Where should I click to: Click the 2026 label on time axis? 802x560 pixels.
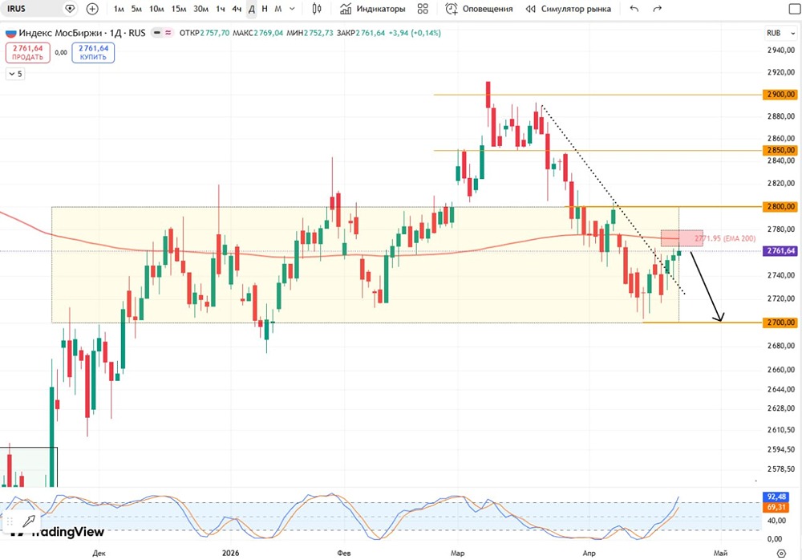pos(231,553)
